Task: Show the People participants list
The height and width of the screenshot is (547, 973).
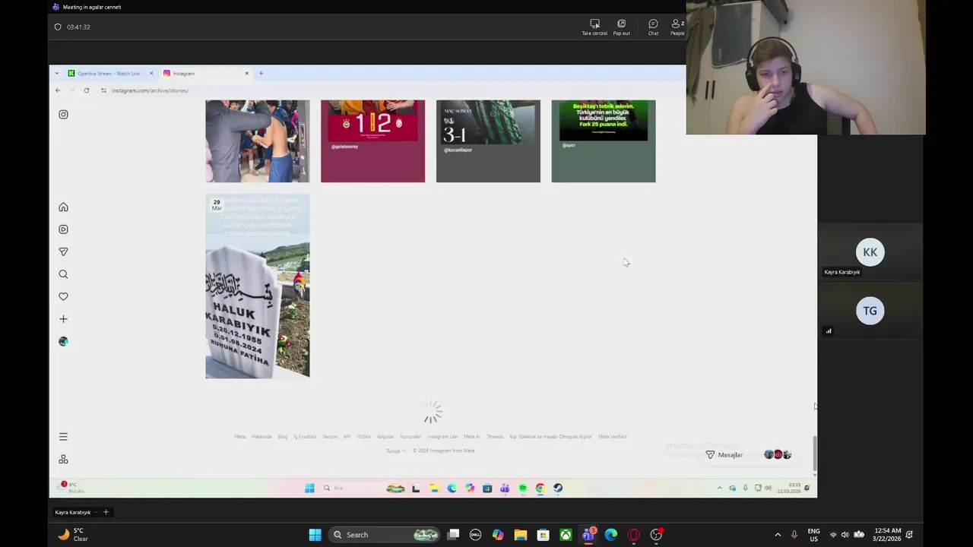Action: (x=677, y=27)
